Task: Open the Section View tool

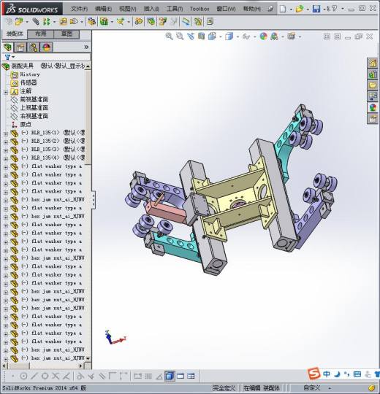Action: (201, 36)
